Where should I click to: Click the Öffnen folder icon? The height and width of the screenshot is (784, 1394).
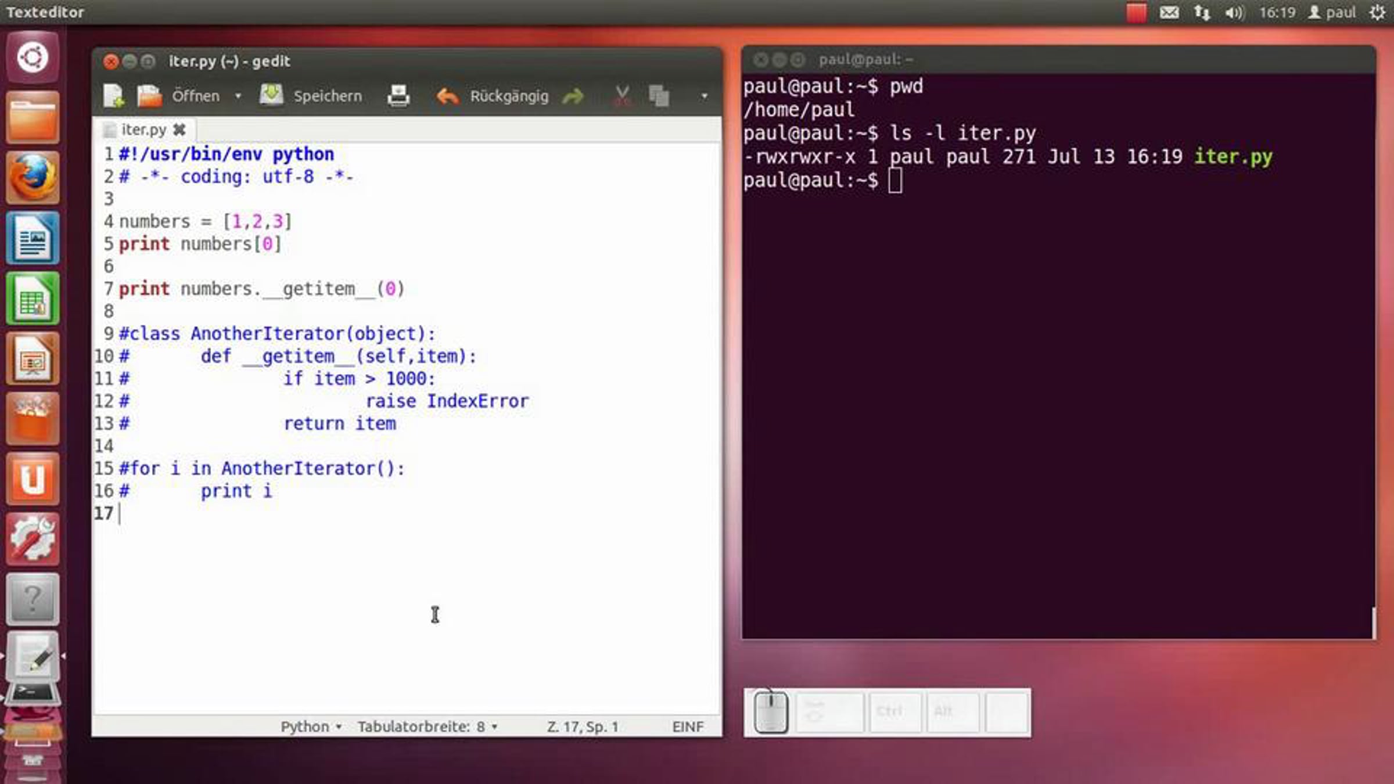(150, 96)
